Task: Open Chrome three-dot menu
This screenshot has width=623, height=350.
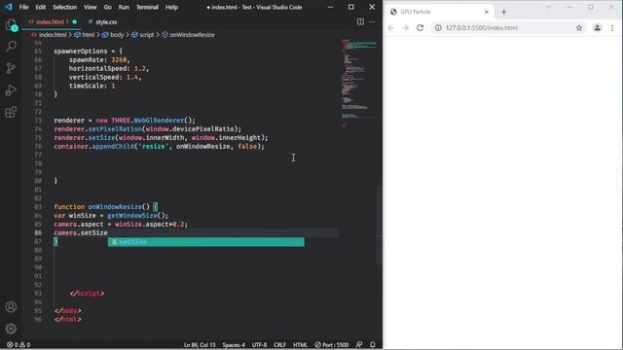Action: pyautogui.click(x=612, y=28)
